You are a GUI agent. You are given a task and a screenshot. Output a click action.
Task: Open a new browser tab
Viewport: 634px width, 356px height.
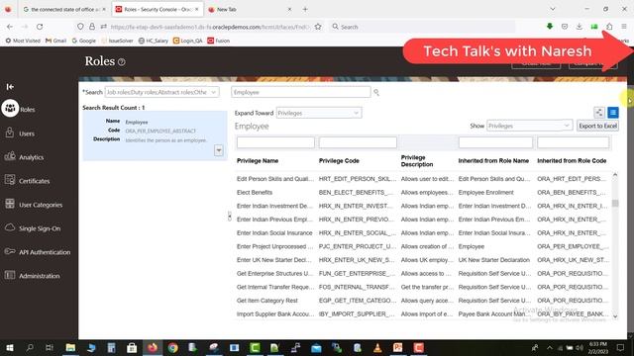point(305,9)
